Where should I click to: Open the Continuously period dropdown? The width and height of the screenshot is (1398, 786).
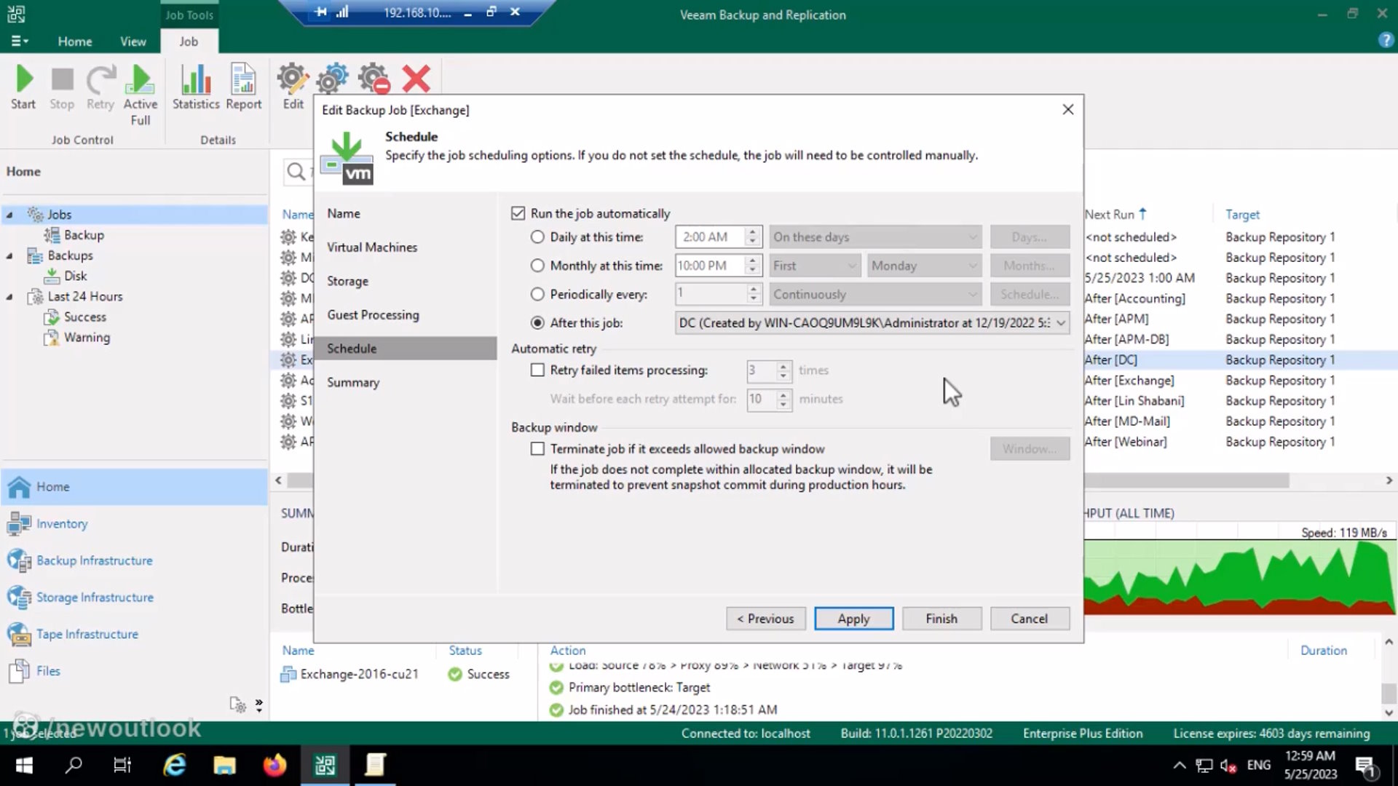(x=875, y=294)
